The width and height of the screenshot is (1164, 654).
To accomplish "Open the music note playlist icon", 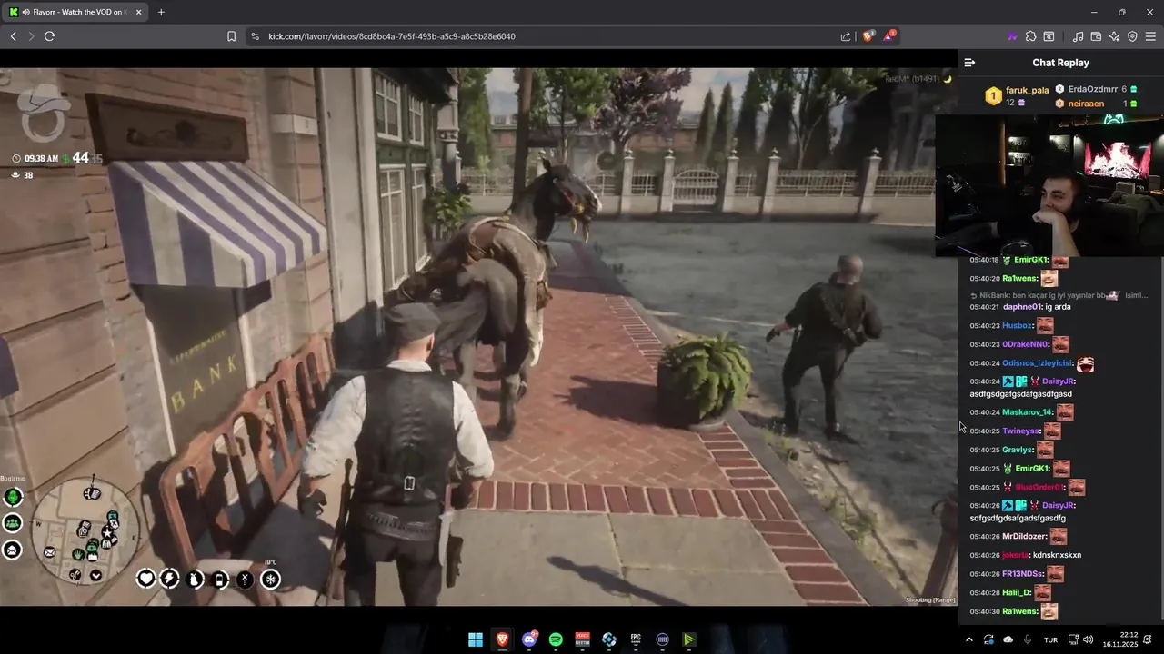I will 1078,36.
